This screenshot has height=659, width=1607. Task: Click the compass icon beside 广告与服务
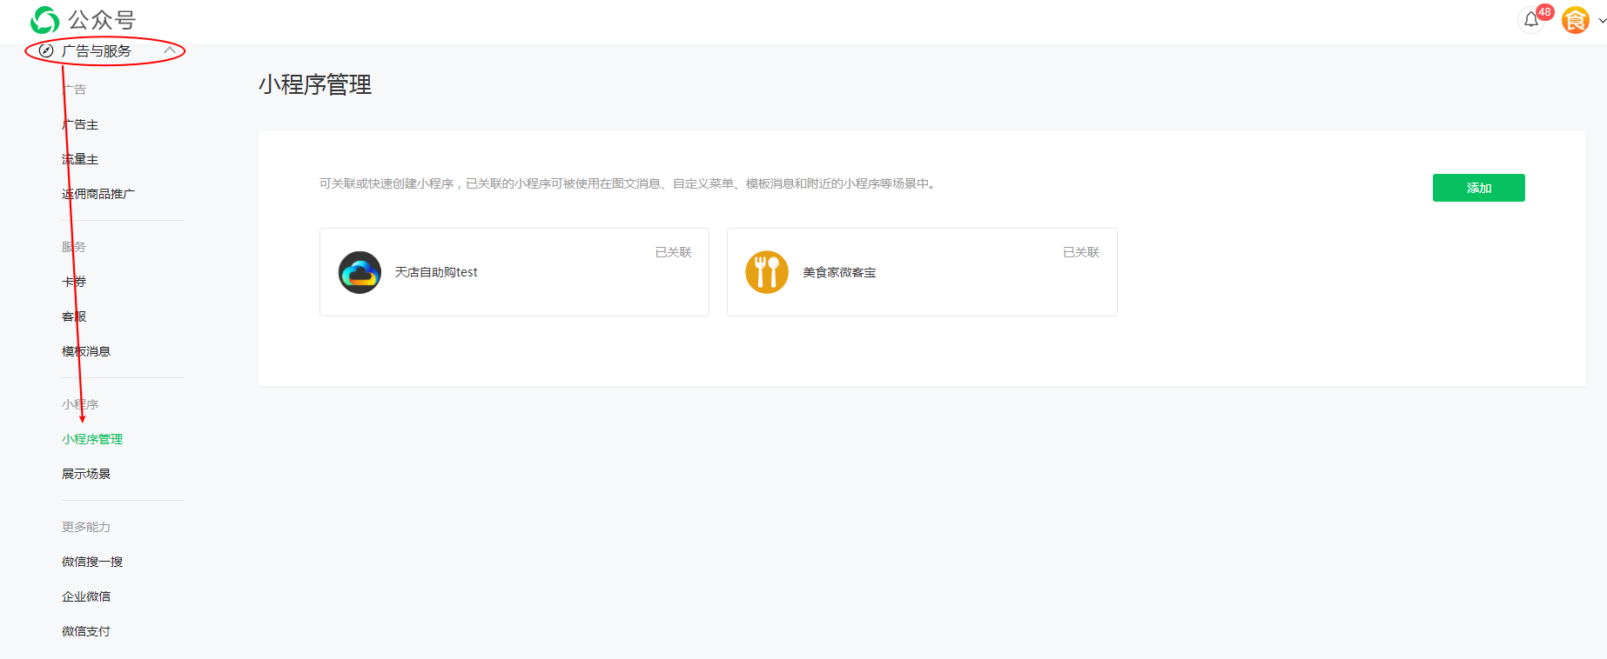coord(47,51)
